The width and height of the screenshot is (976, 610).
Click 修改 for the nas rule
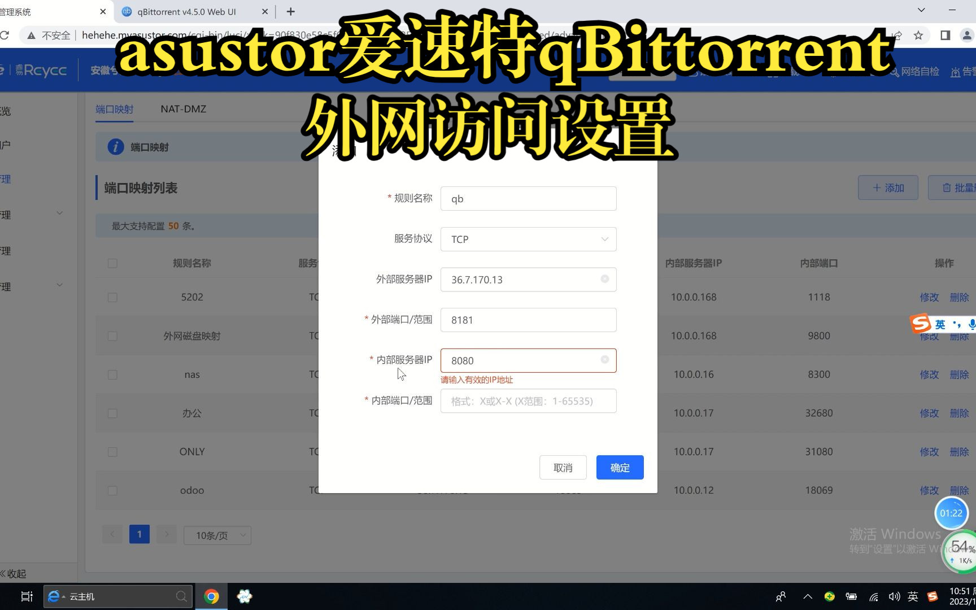click(929, 374)
